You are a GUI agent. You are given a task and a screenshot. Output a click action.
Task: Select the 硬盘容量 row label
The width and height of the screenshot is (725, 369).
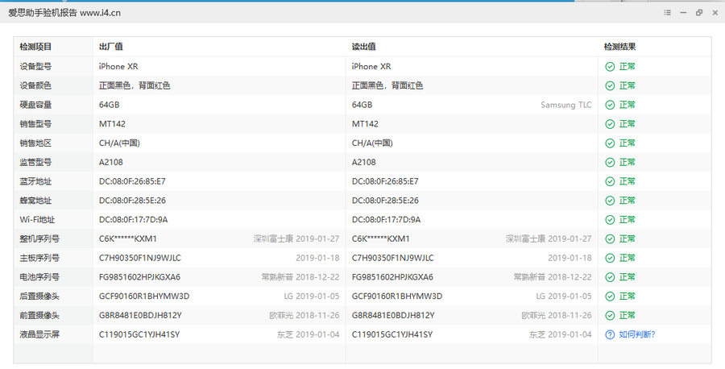[x=35, y=105]
